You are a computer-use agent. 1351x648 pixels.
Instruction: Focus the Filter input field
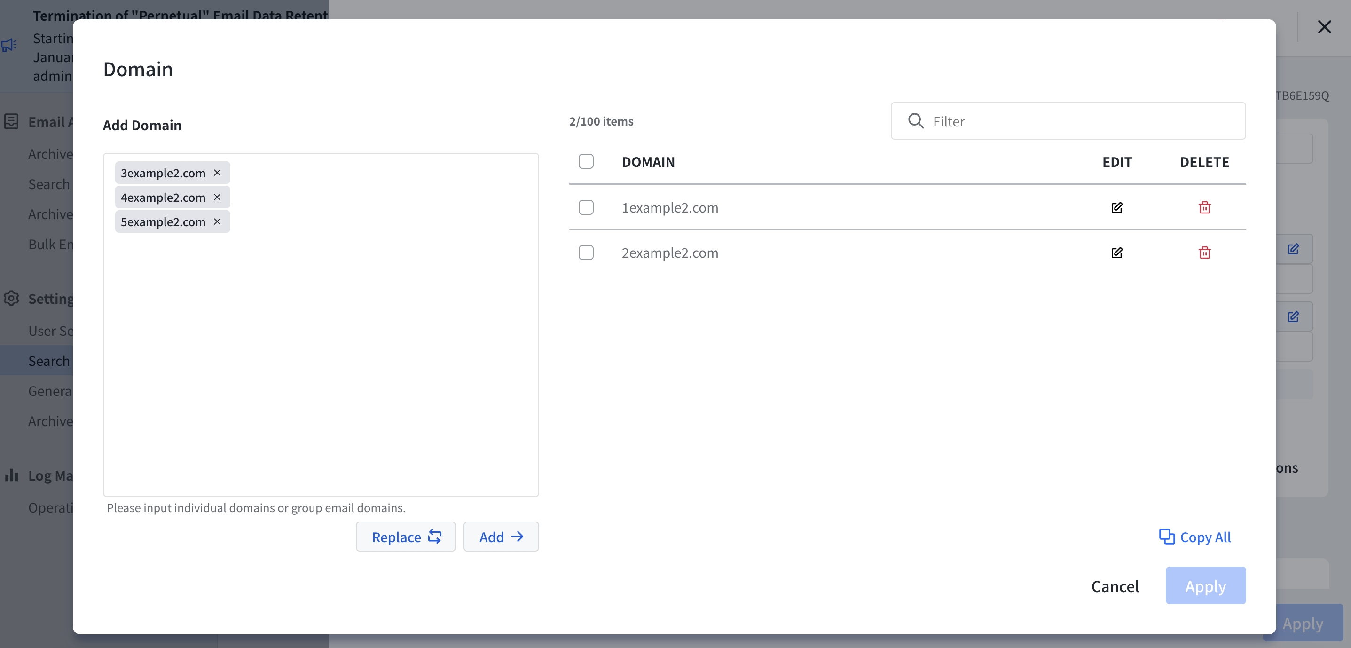pyautogui.click(x=1068, y=121)
